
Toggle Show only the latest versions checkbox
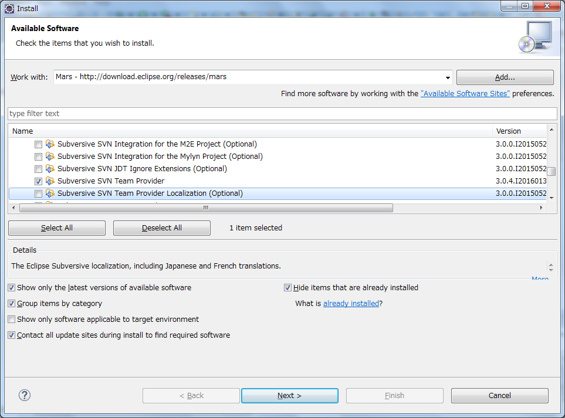(x=12, y=288)
